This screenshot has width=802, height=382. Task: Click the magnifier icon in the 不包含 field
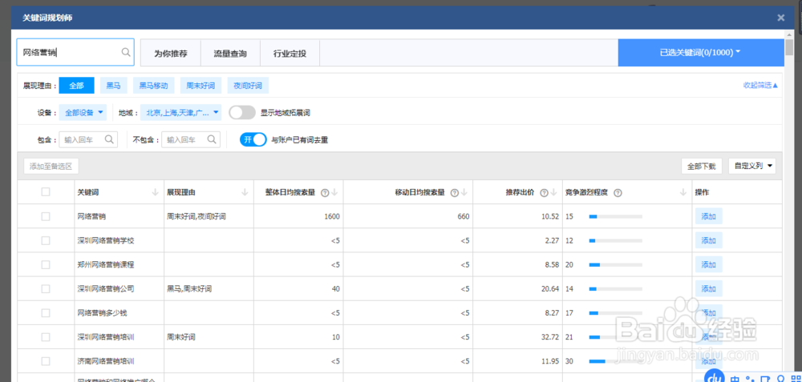click(212, 139)
